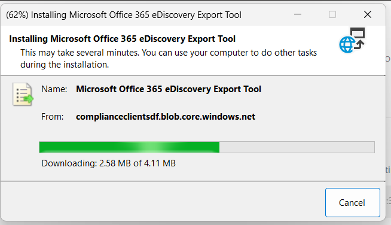Click the unfilled portion of the progress bar
Screen dimensions: 391x225
tap(297, 147)
